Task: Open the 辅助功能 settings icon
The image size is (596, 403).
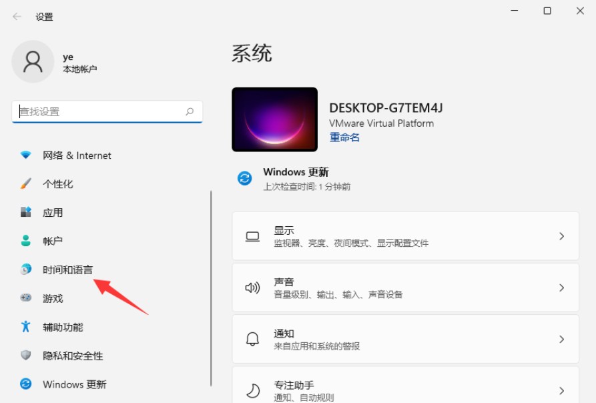Action: click(x=25, y=327)
